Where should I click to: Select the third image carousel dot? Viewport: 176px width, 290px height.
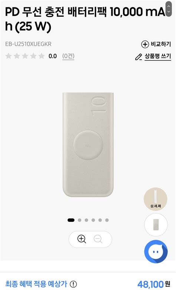(x=87, y=220)
